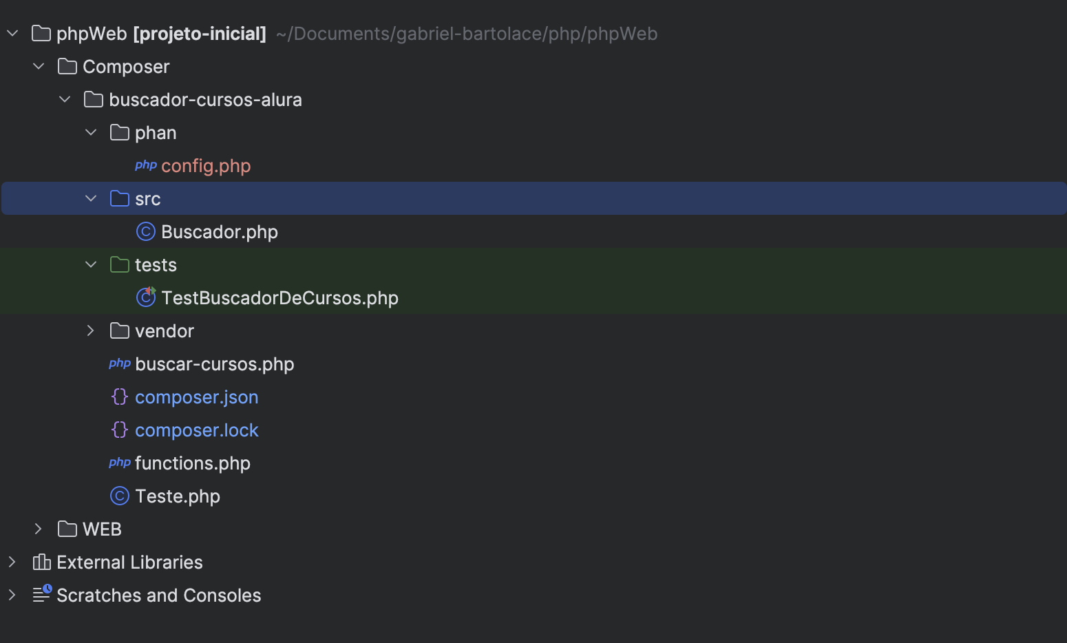Click the php icon beside buscar-cursos.php

[x=120, y=363]
